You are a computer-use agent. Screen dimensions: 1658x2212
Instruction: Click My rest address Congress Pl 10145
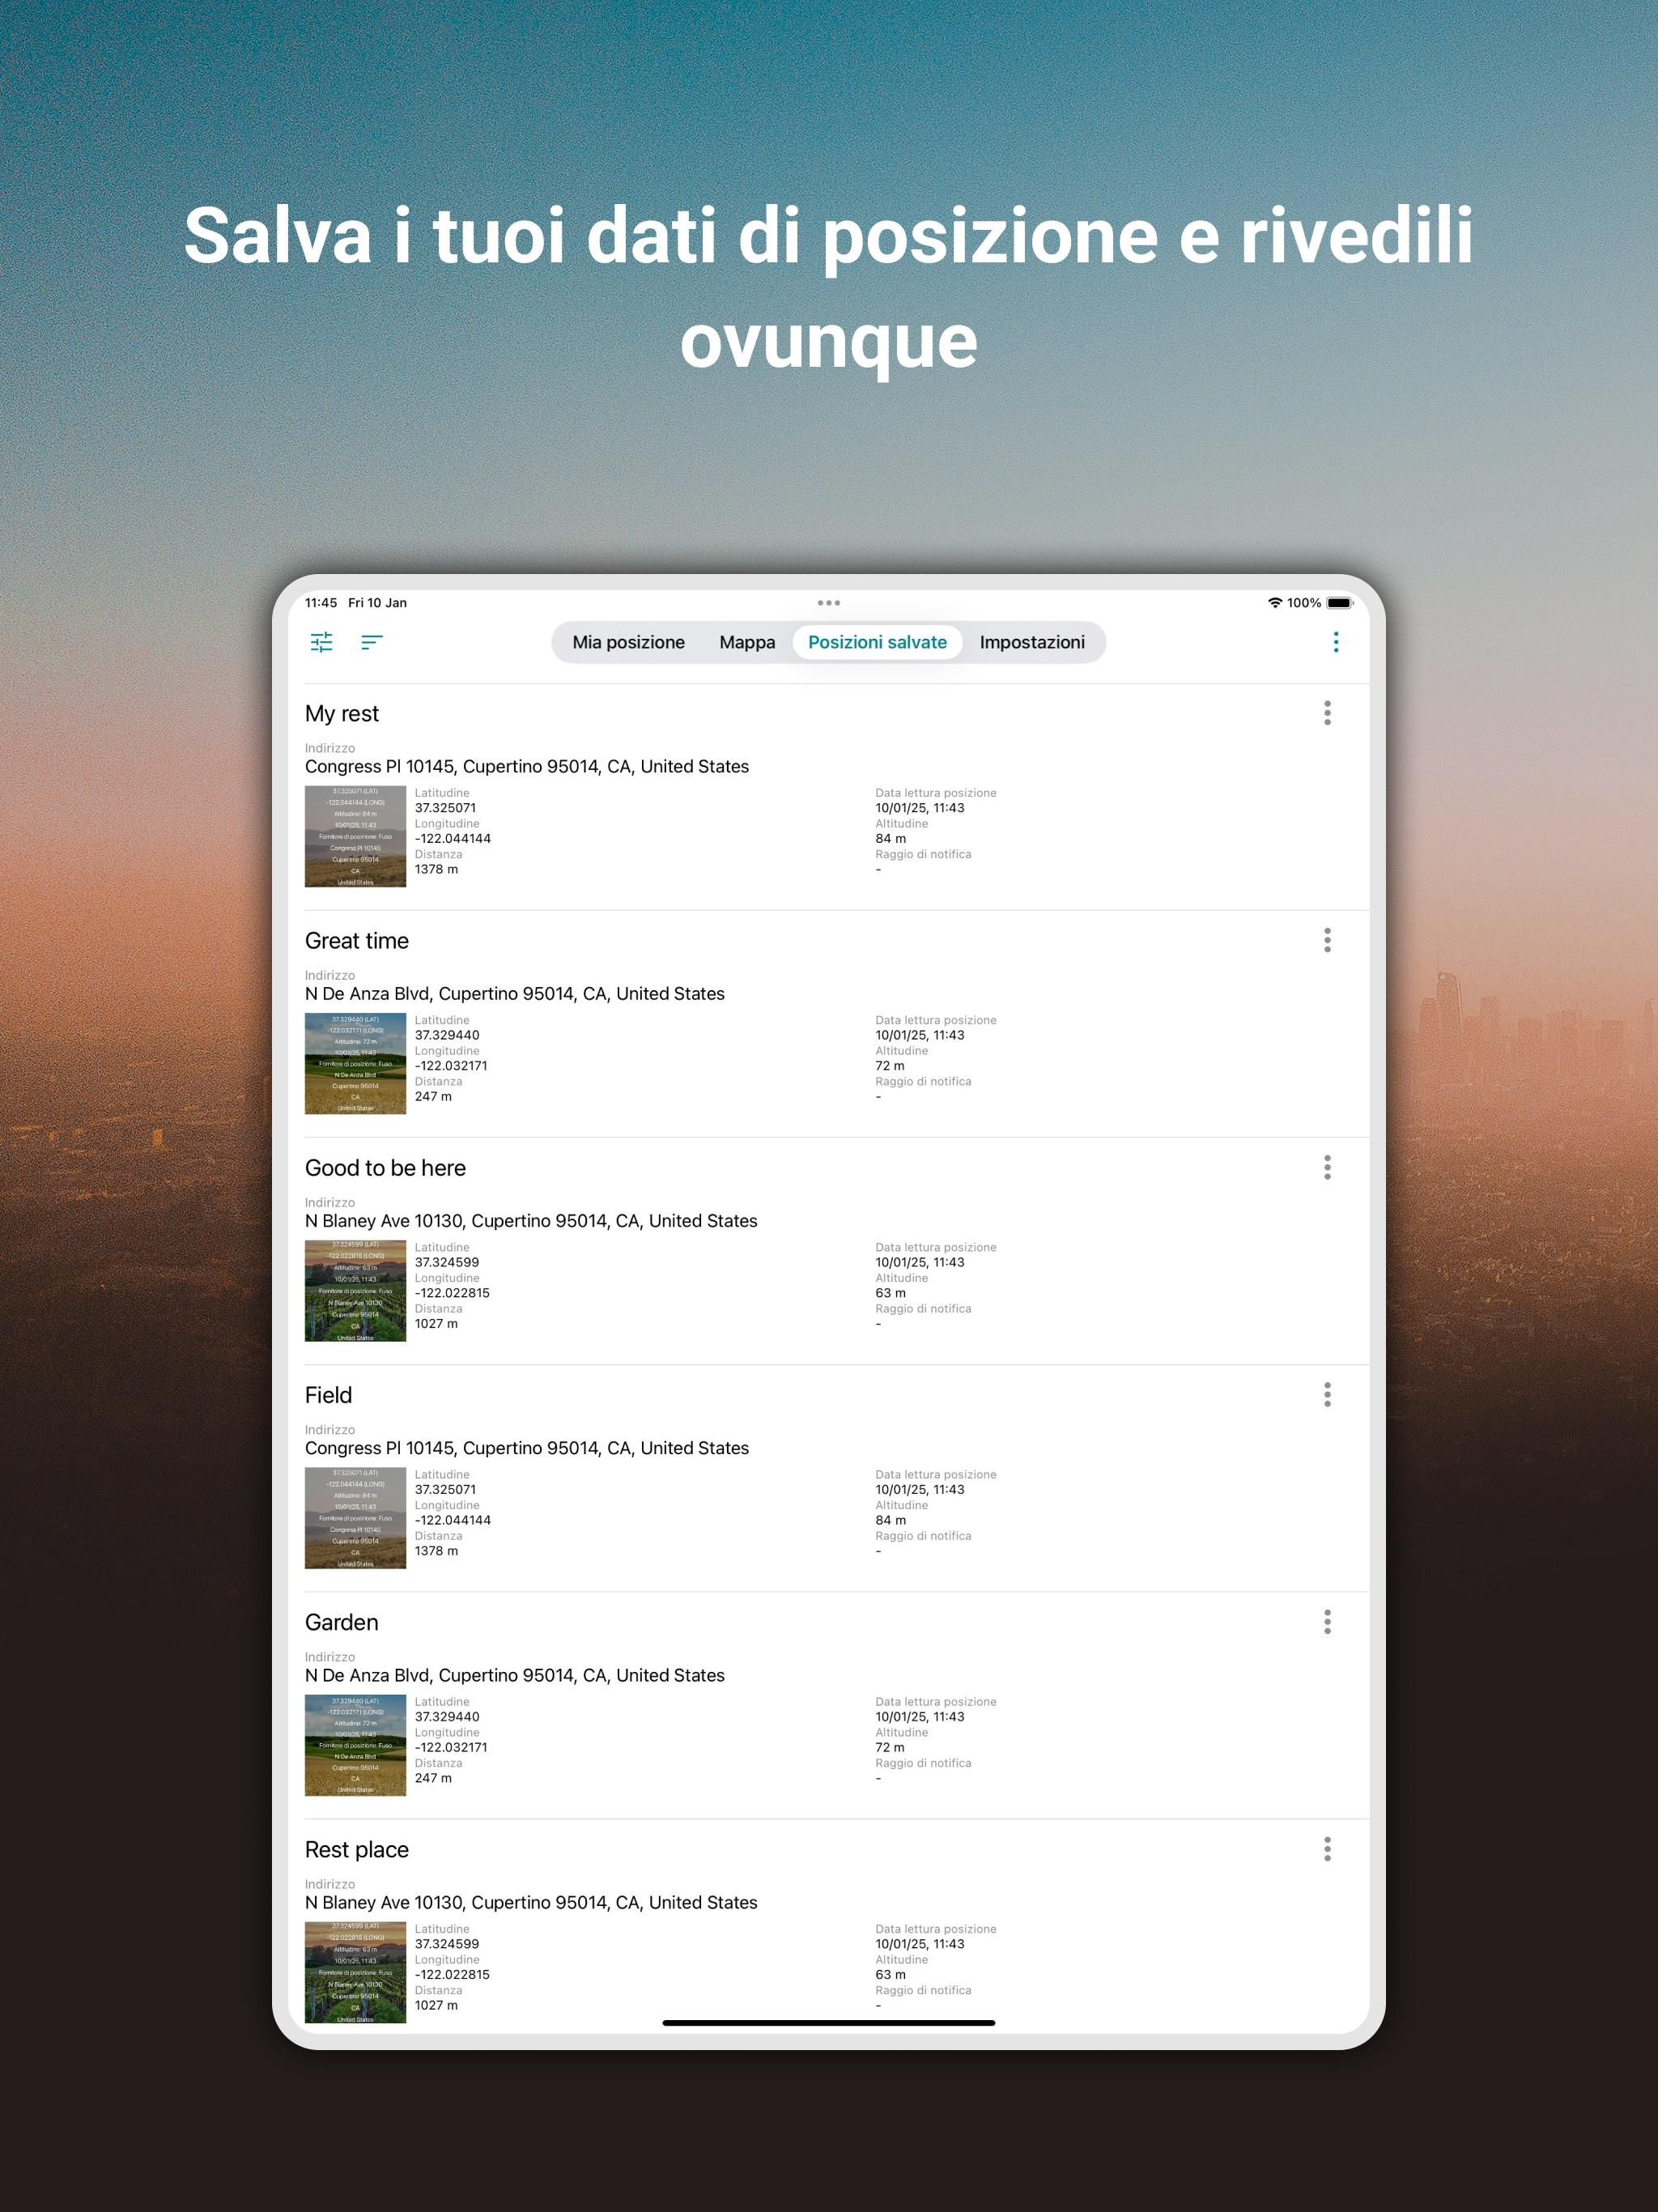(x=527, y=766)
